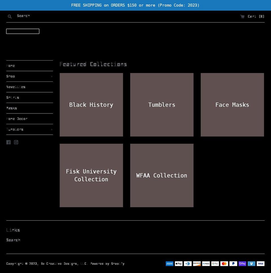The width and height of the screenshot is (271, 273).
Task: Click the Mastercard payment icon
Action: click(224, 264)
